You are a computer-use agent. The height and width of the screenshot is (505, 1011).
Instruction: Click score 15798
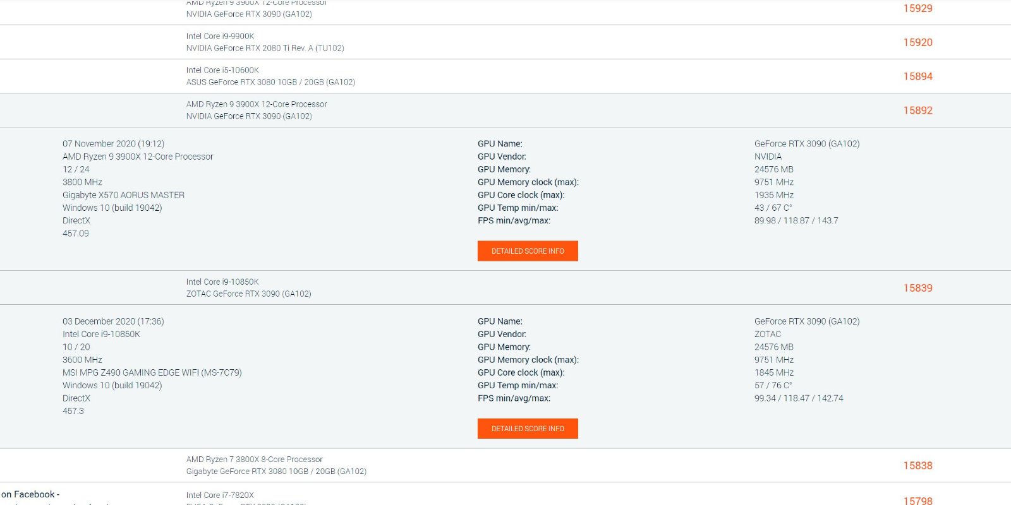coord(917,501)
